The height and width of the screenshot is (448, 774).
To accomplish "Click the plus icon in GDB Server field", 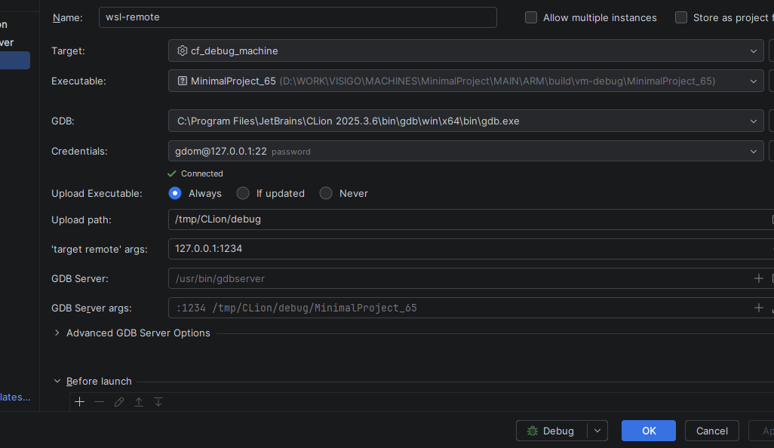I will [x=759, y=279].
